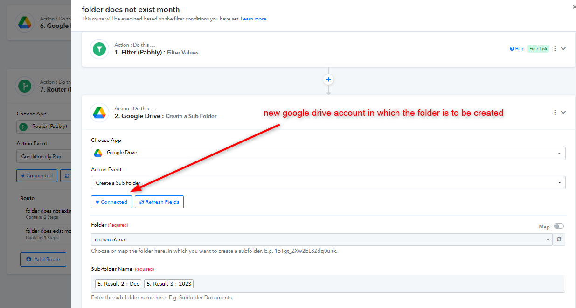Open the background Conditionally Run dropdown
The width and height of the screenshot is (576, 308).
tap(43, 156)
